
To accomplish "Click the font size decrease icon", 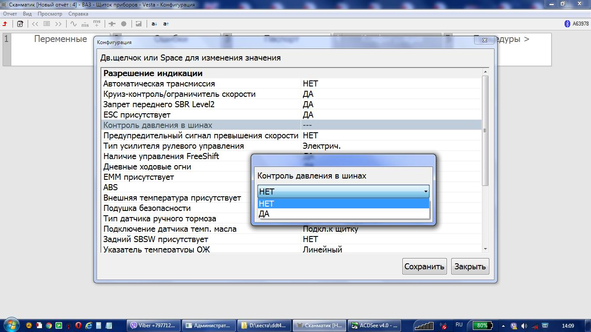I will coord(154,24).
